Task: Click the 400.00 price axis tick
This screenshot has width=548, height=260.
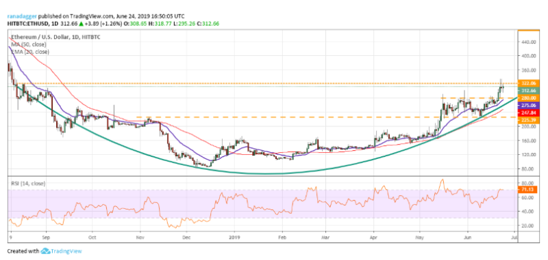Action: [529, 56]
